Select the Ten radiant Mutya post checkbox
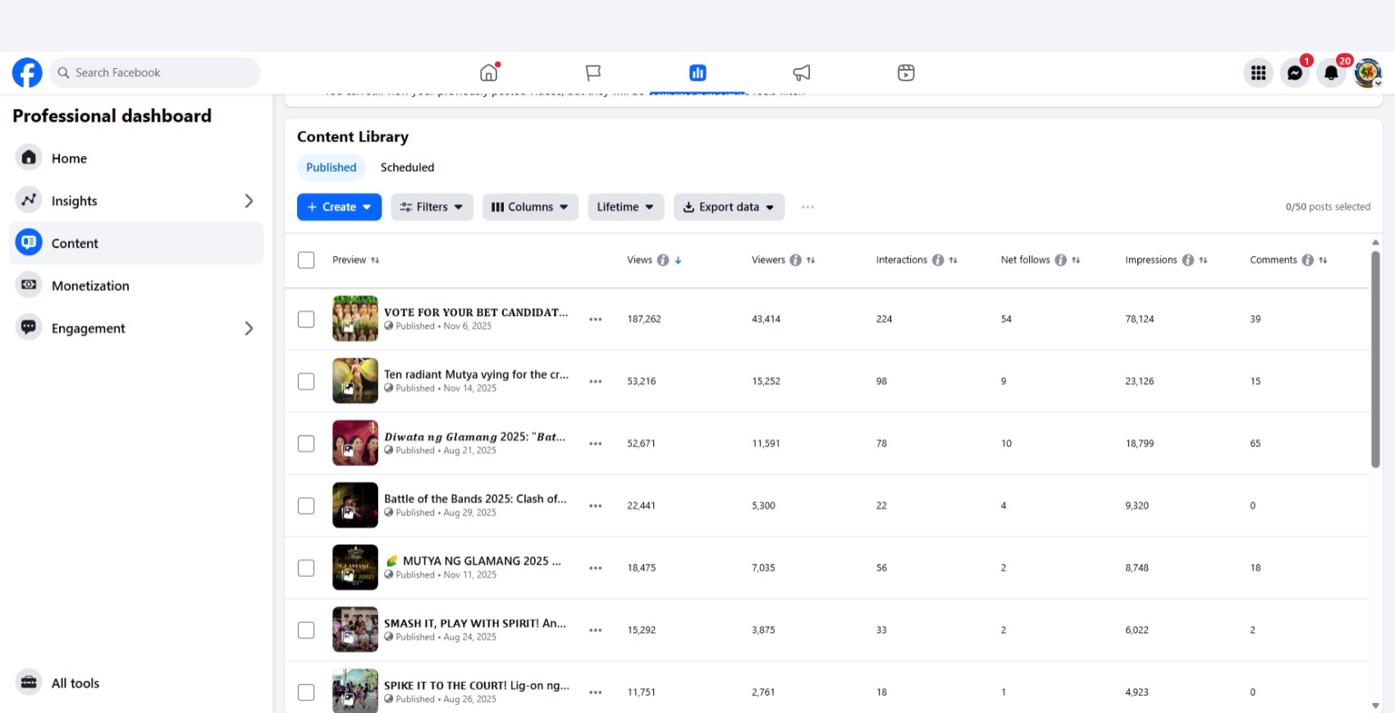 click(x=306, y=382)
